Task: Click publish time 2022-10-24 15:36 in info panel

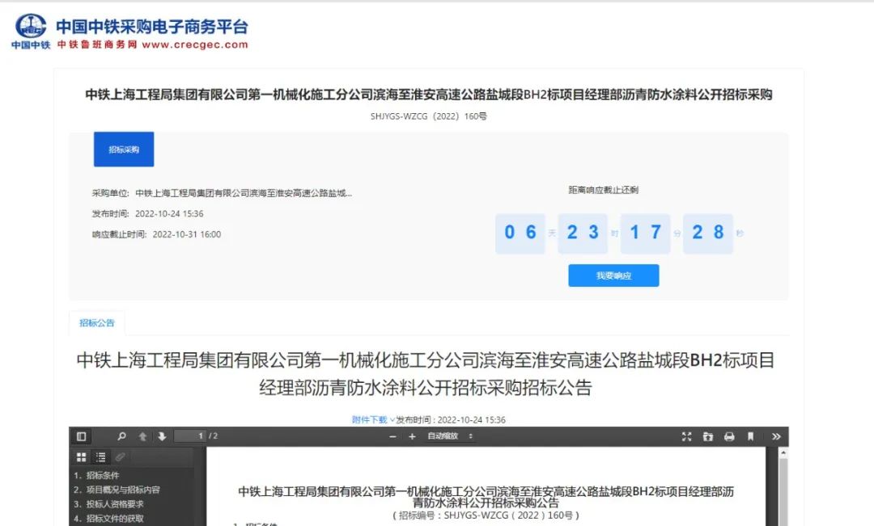Action: [x=169, y=214]
